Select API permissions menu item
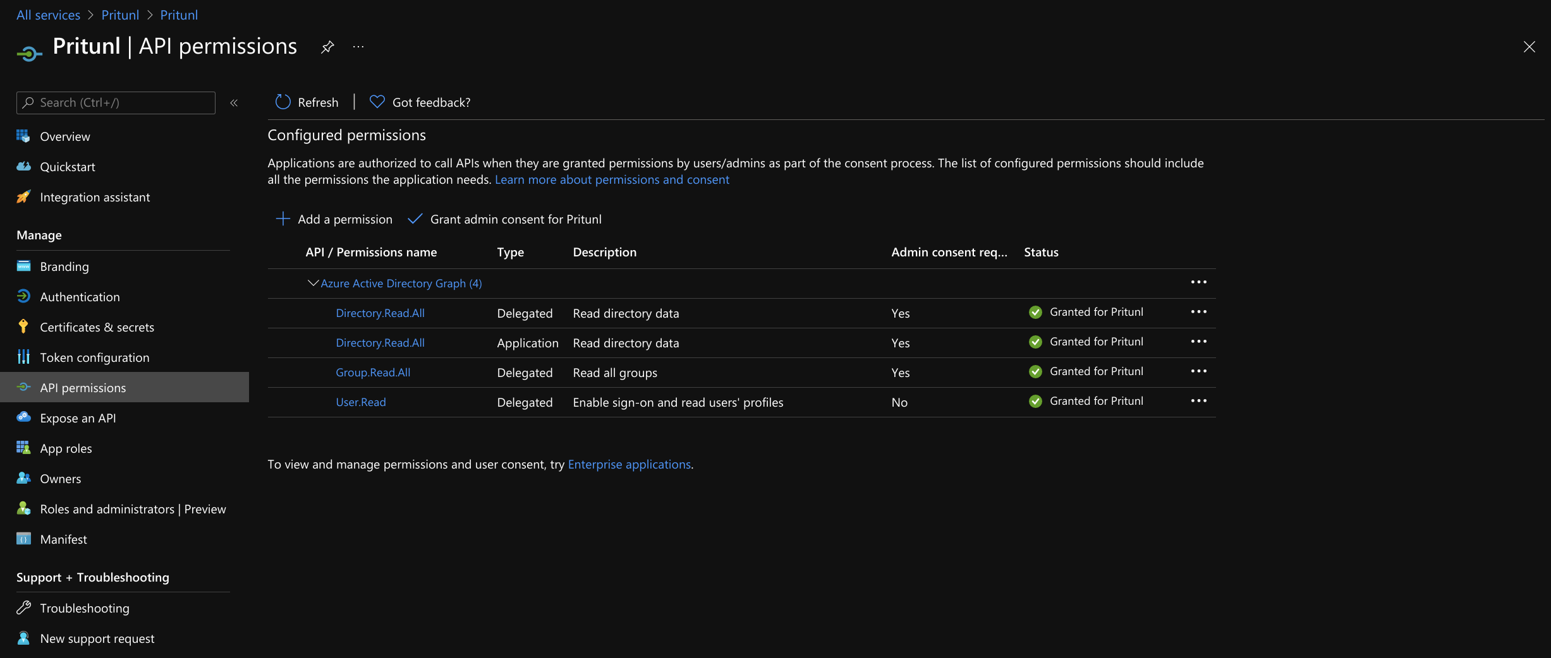This screenshot has height=658, width=1551. click(125, 387)
